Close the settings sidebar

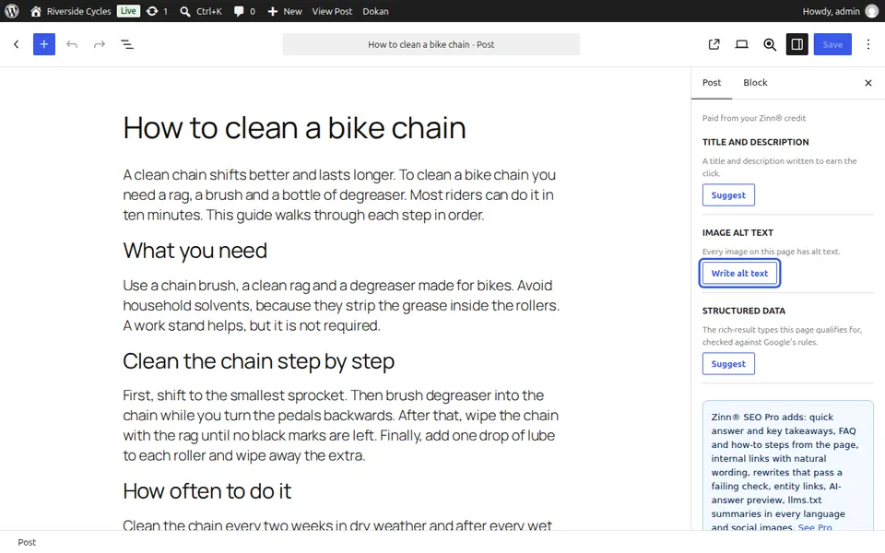point(868,83)
